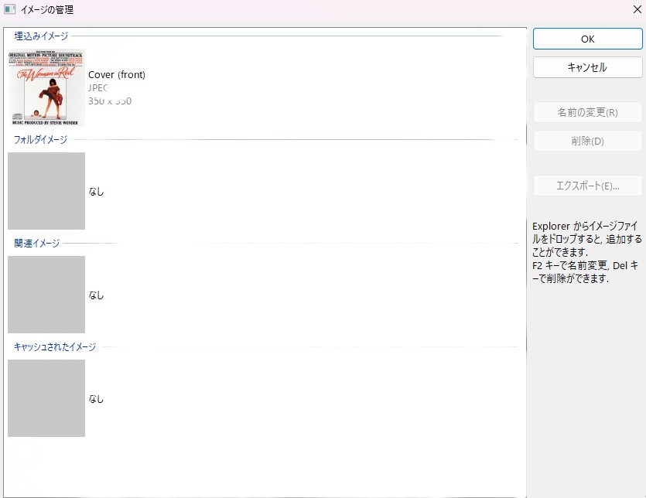Click the 削除(D) button
The height and width of the screenshot is (498, 646).
tap(587, 141)
